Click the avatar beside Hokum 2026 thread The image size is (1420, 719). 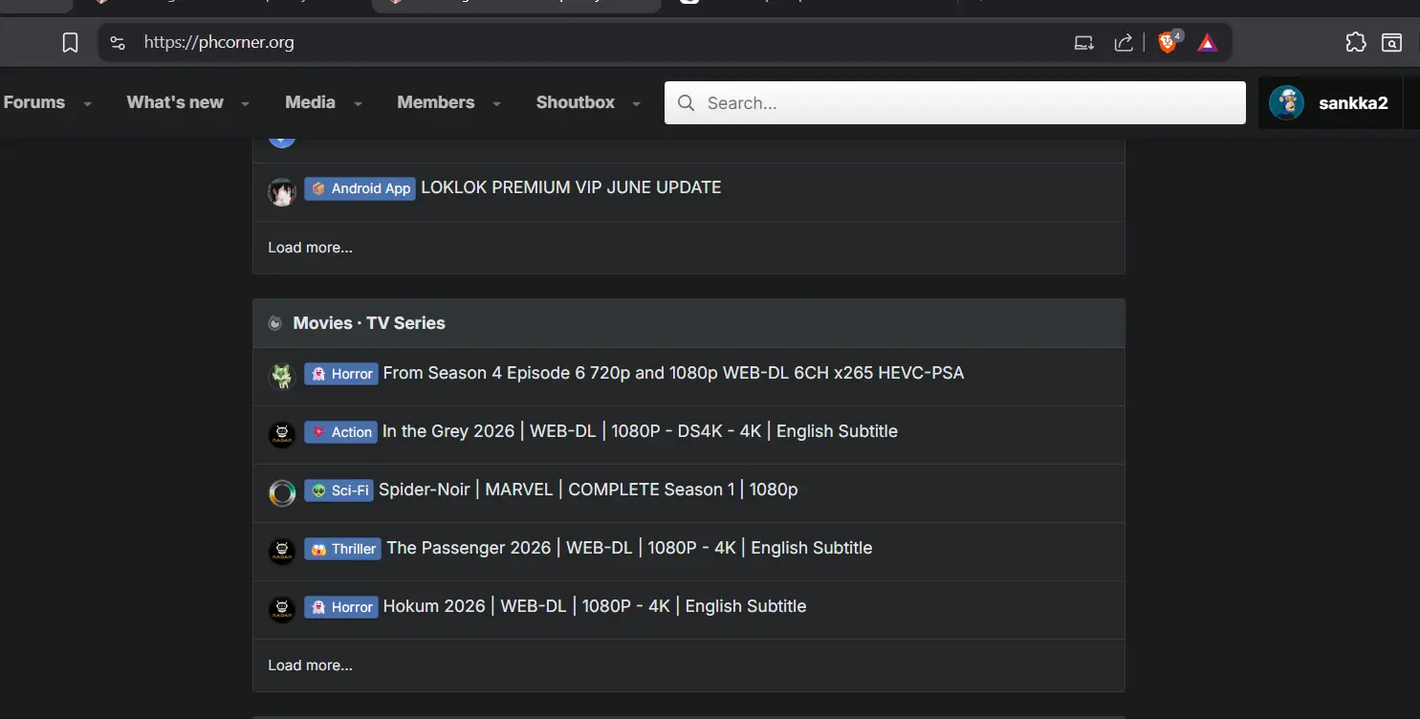pos(282,610)
